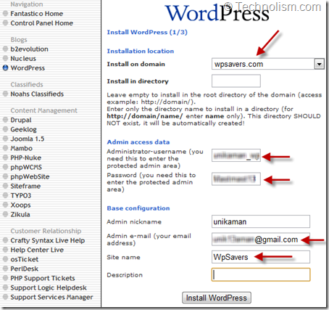Open the Nucleus installer link

[23, 58]
